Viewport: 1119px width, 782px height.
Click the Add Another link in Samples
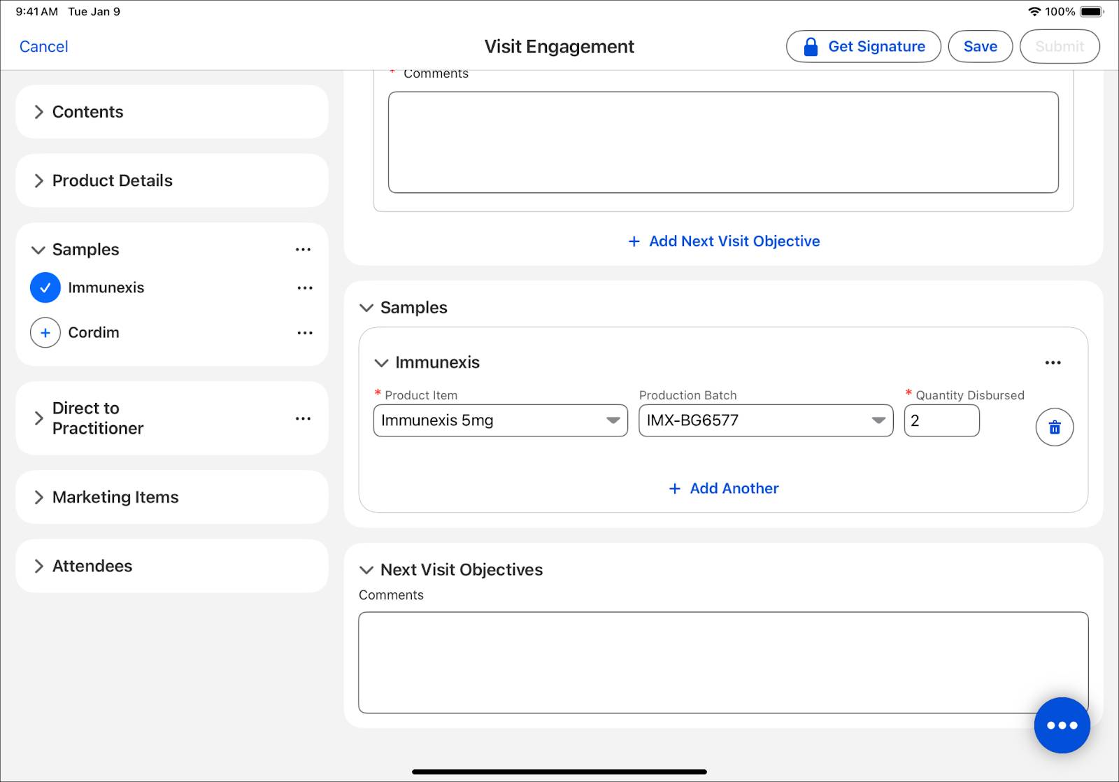pyautogui.click(x=723, y=488)
